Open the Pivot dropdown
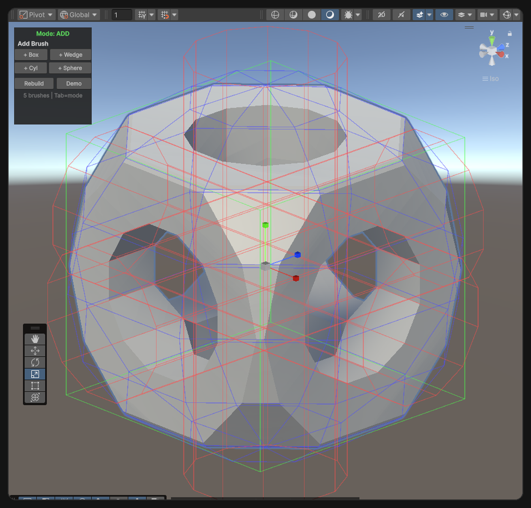 [36, 15]
